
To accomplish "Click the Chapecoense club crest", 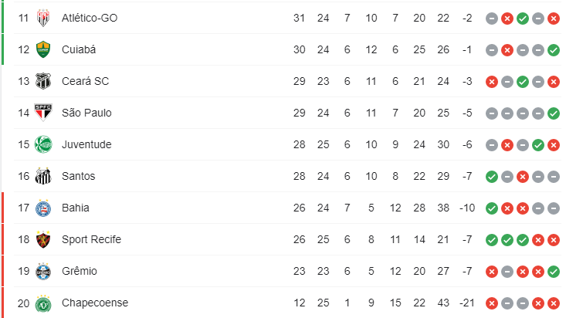I will [x=43, y=303].
